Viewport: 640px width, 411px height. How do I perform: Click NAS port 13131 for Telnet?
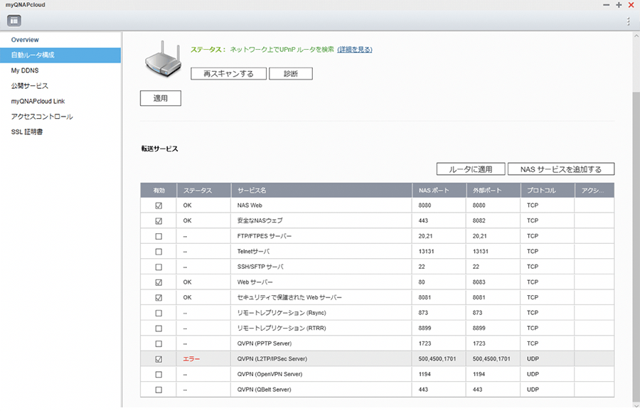pos(426,252)
